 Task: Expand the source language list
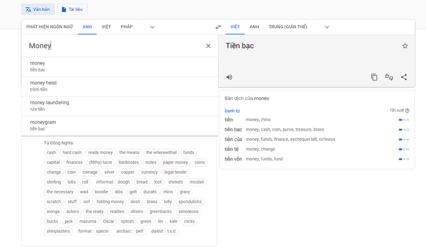point(152,27)
